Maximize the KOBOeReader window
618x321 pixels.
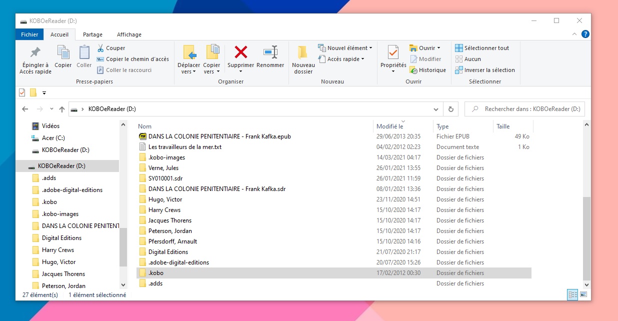click(556, 21)
